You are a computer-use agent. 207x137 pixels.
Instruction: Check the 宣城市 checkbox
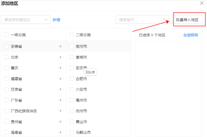tap(71, 57)
